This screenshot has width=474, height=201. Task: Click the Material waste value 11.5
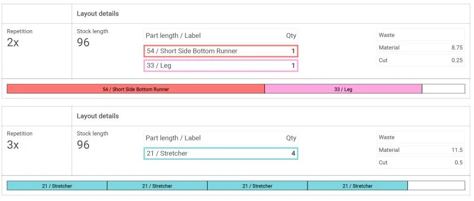[x=457, y=150]
